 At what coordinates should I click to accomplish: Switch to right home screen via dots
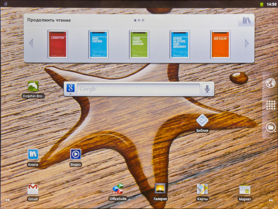pos(271,200)
